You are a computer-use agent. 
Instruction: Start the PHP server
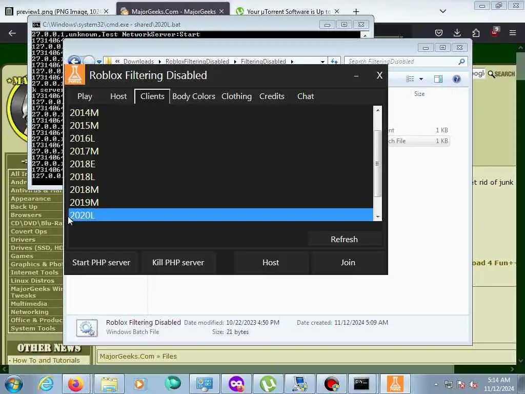(x=101, y=262)
